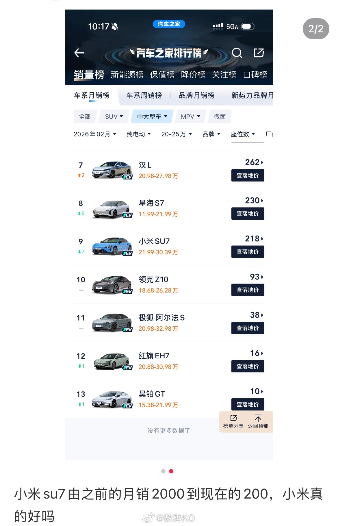Tap the arrow next to 小米 SU7's 218
Viewport: 338px width, 526px height.
pos(262,239)
